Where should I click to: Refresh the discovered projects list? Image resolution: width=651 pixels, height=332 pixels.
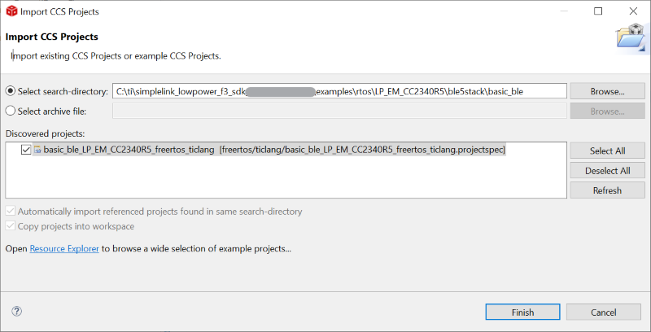(607, 190)
